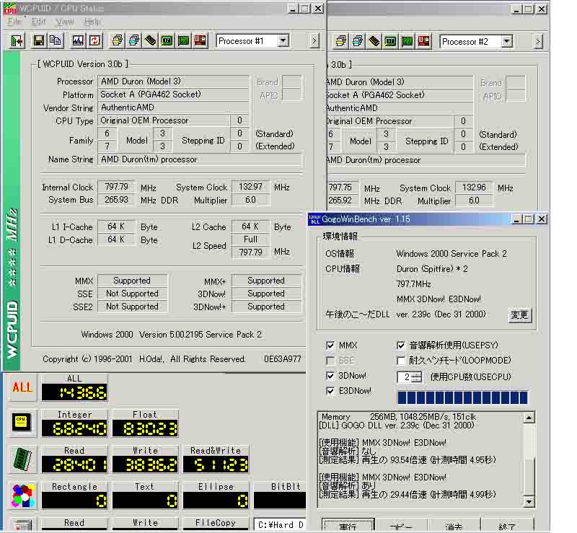
Task: Run the disk benchmark drive icon
Action: [x=22, y=524]
